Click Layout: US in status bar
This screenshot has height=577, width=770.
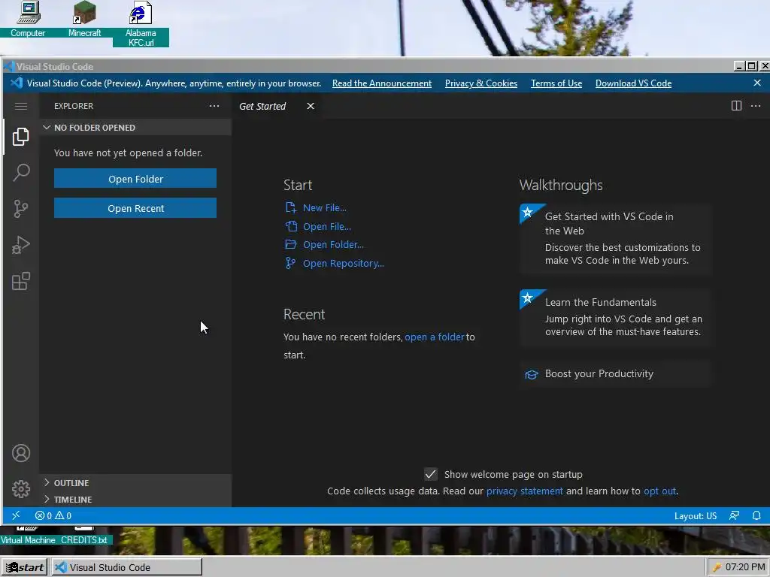tap(696, 516)
